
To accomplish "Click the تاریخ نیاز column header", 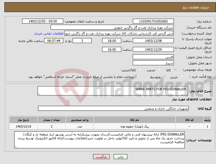I will pyautogui.click(x=23, y=120).
